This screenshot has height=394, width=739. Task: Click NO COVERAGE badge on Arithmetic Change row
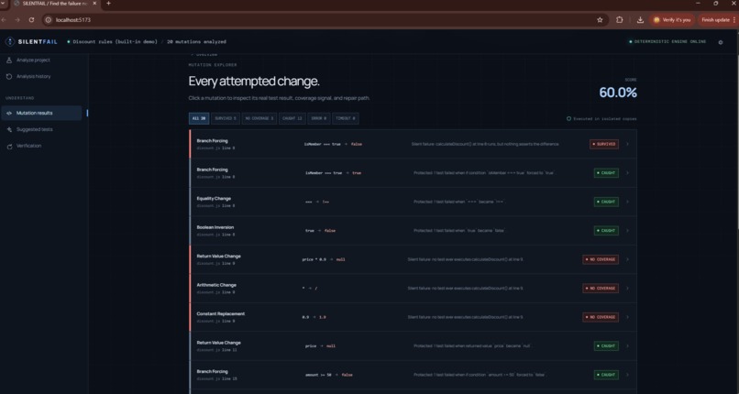[x=601, y=288]
